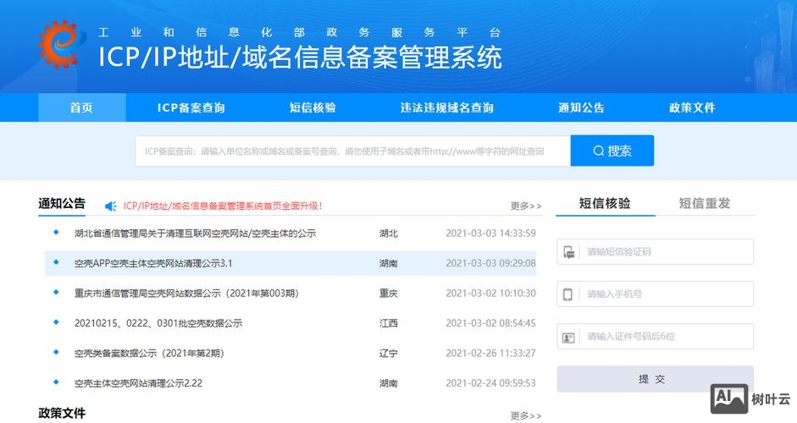Viewport: 797px width, 423px height.
Task: Click timestamp 2021-03-02 10:10:30
Action: [490, 293]
